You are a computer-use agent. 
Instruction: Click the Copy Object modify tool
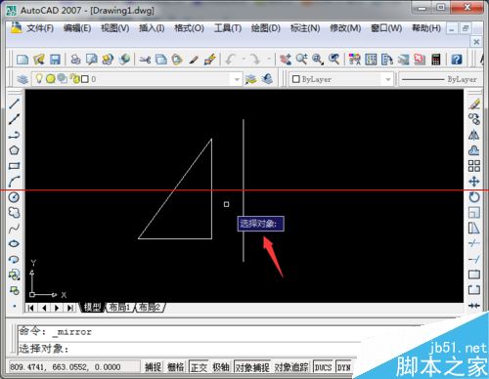click(474, 119)
